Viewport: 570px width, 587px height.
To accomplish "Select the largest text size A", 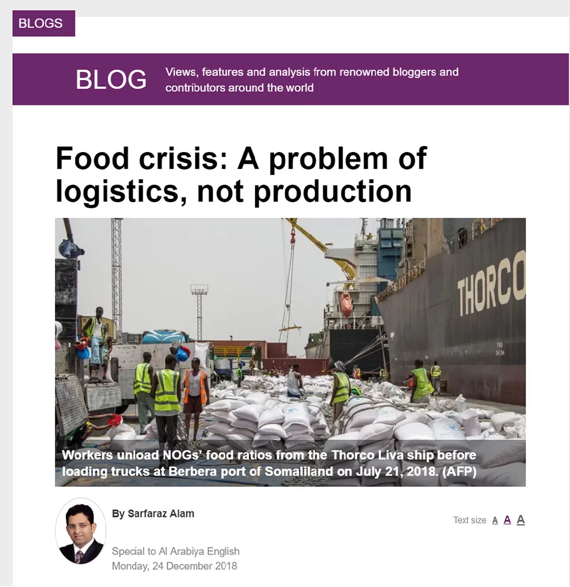I will pos(520,520).
